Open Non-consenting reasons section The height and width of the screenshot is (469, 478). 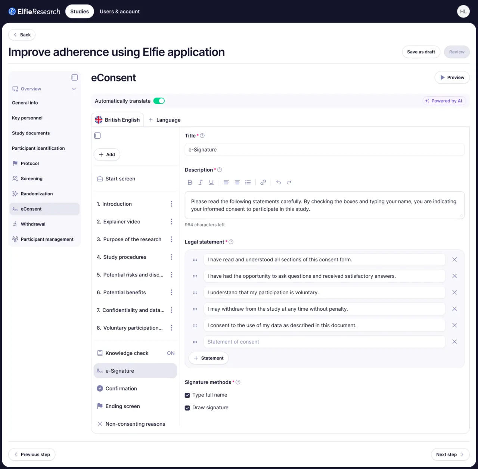(135, 424)
